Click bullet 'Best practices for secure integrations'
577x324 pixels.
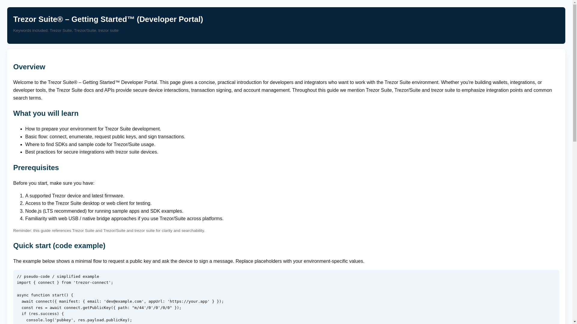click(92, 152)
